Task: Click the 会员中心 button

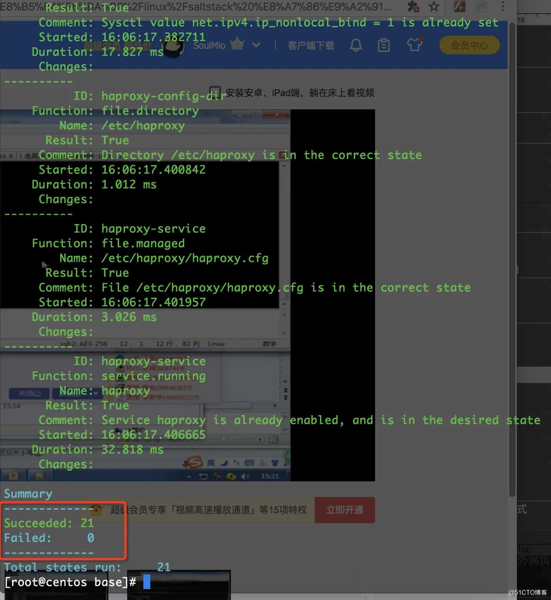Action: [470, 45]
